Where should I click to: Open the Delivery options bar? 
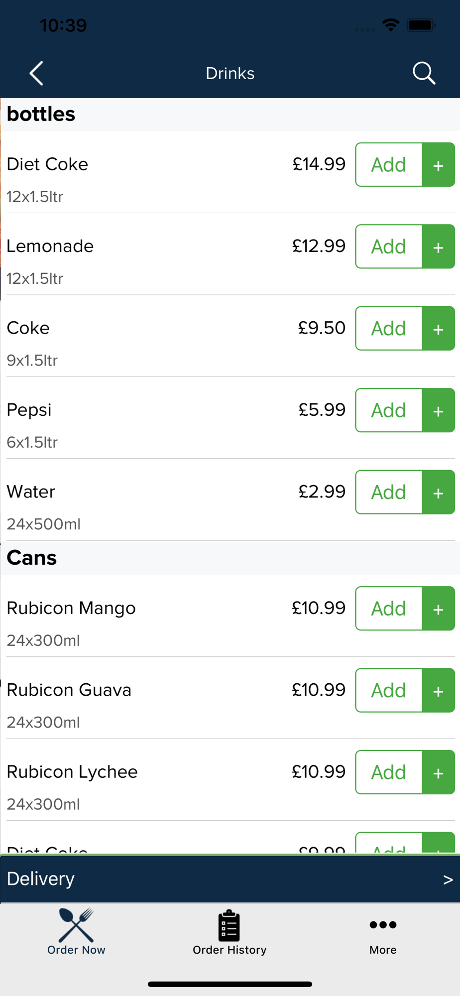tap(230, 879)
